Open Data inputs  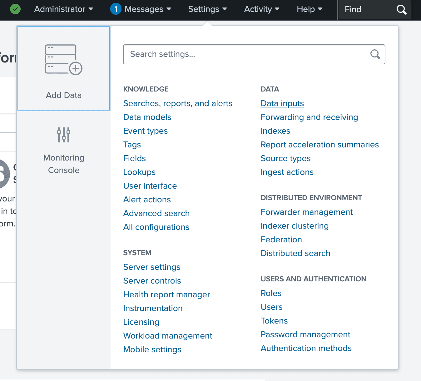pyautogui.click(x=282, y=103)
